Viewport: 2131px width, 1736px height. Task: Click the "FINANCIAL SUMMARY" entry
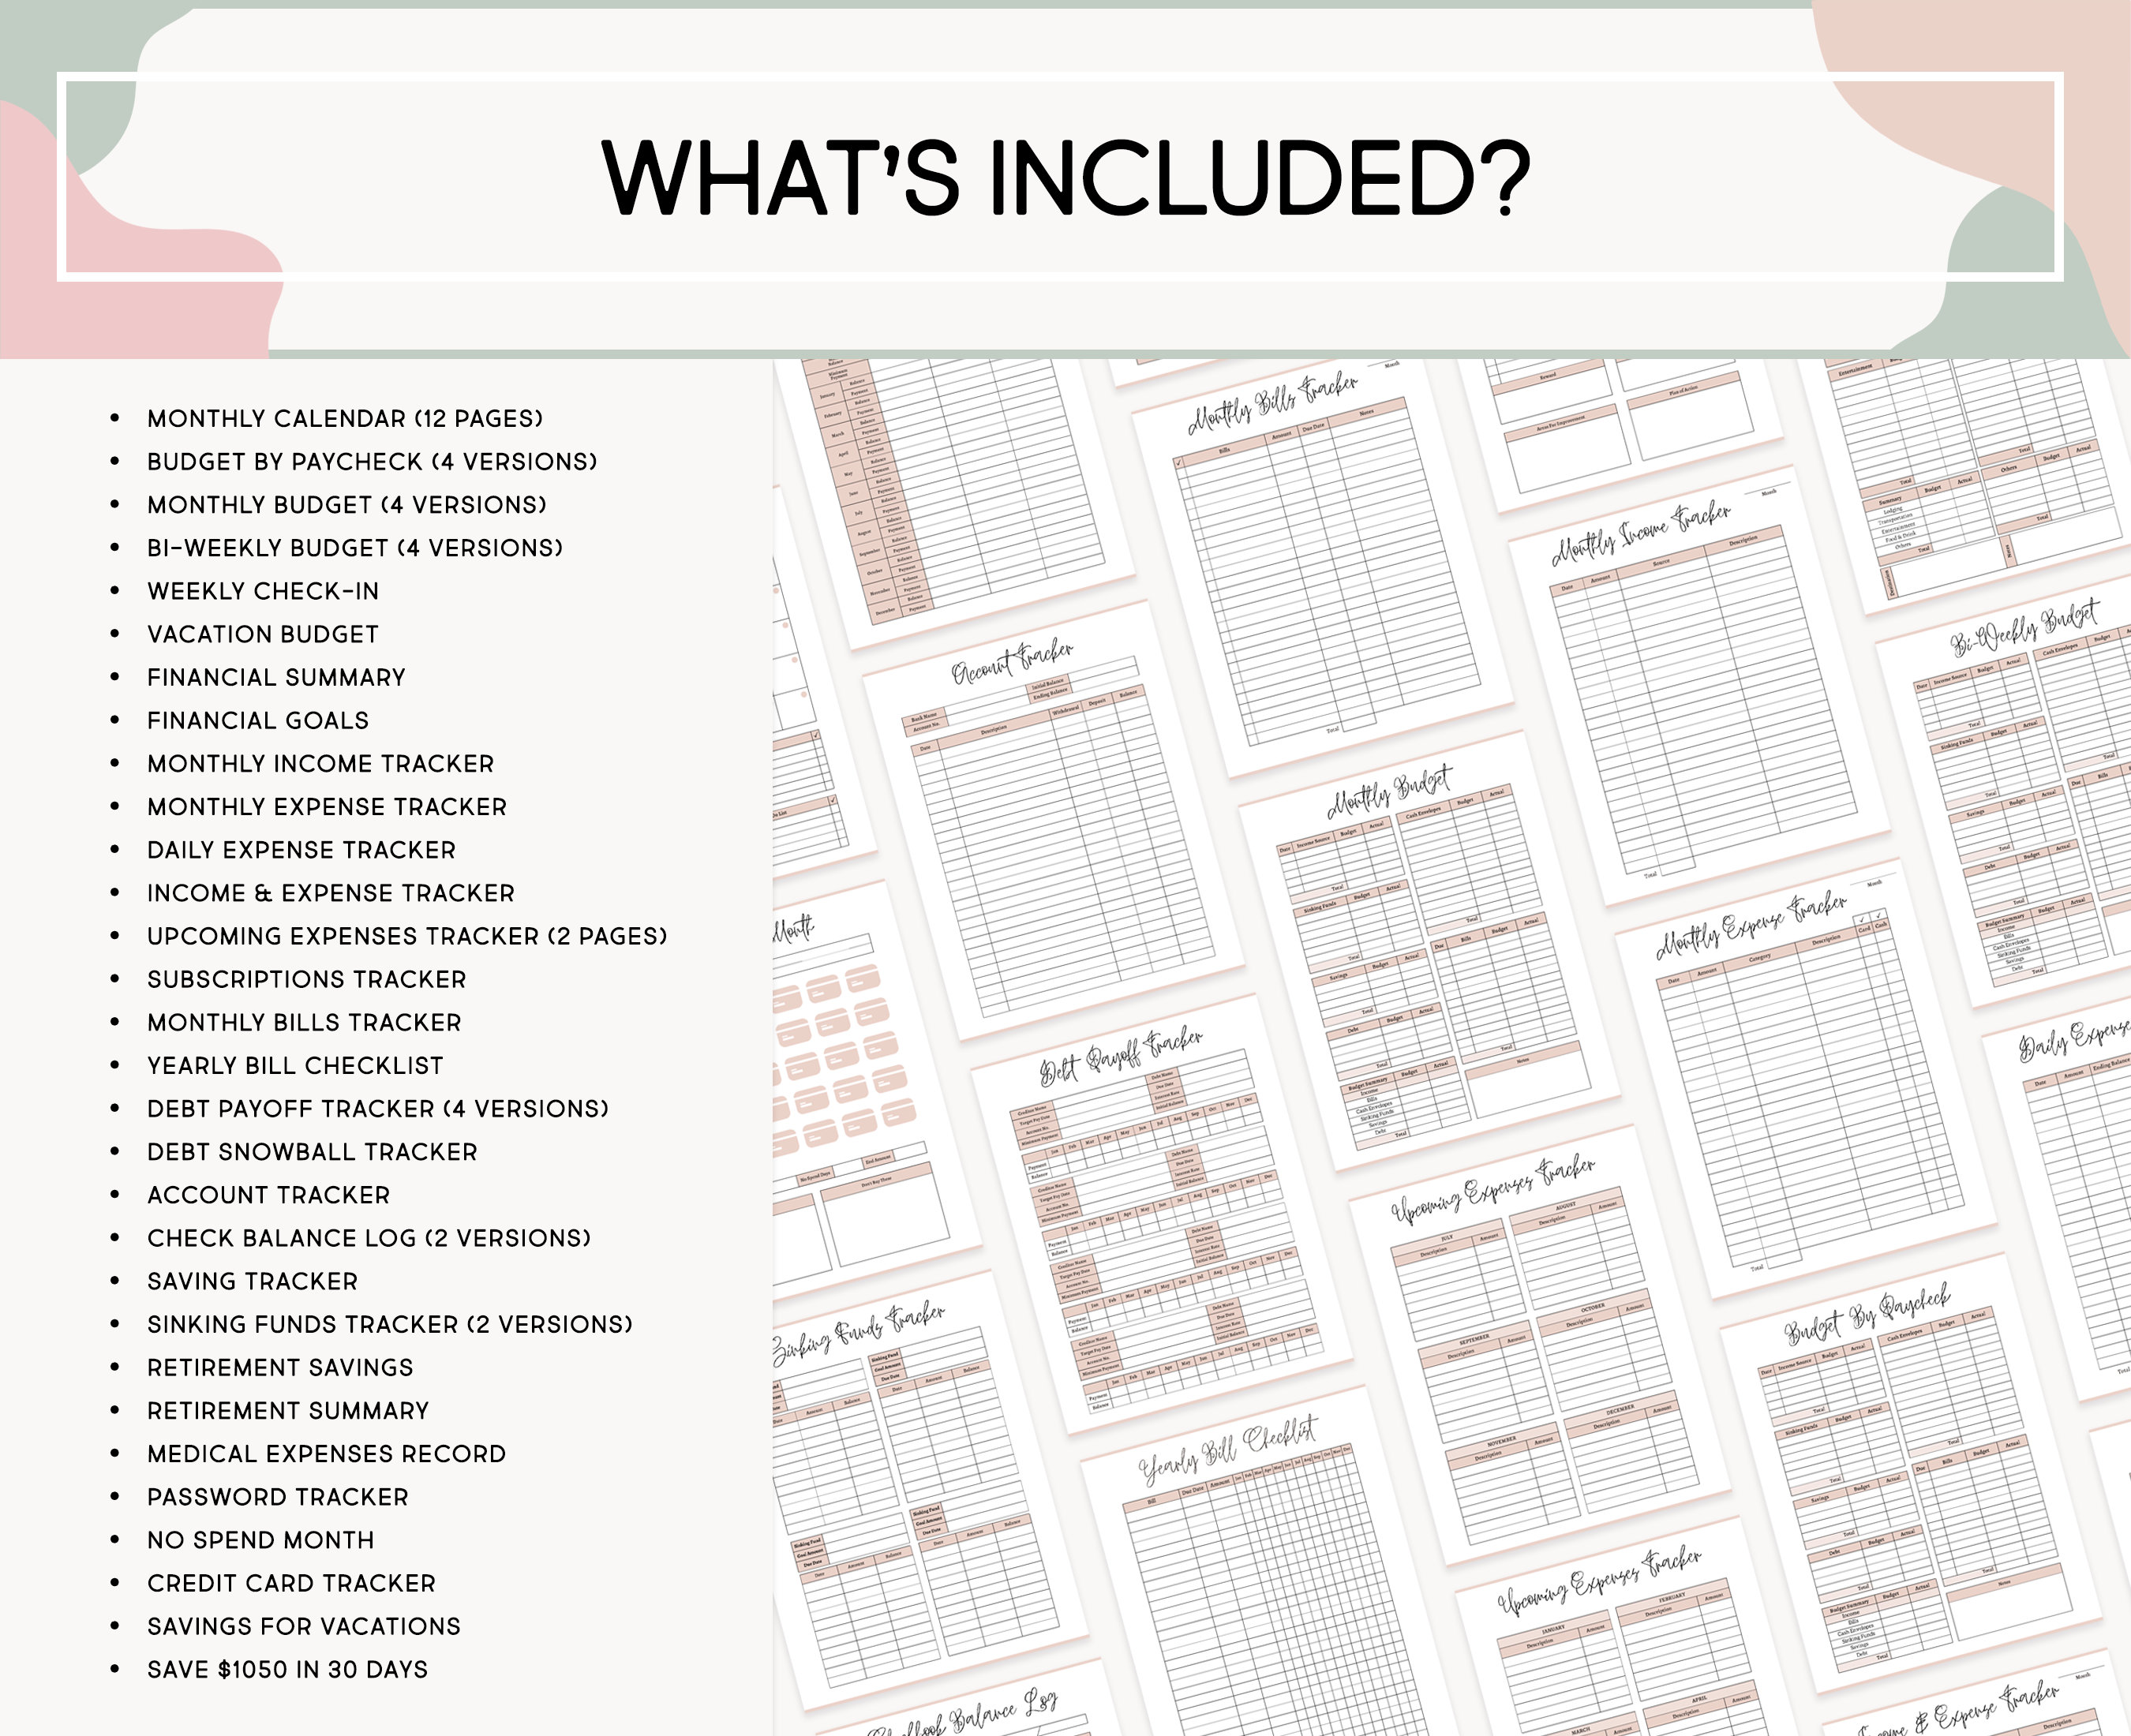click(x=276, y=677)
